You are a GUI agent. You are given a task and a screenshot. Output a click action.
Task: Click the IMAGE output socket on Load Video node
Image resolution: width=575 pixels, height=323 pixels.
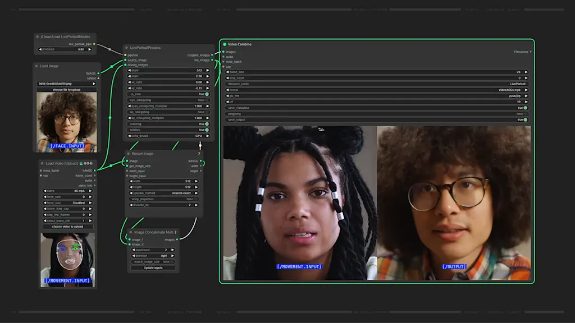[94, 170]
